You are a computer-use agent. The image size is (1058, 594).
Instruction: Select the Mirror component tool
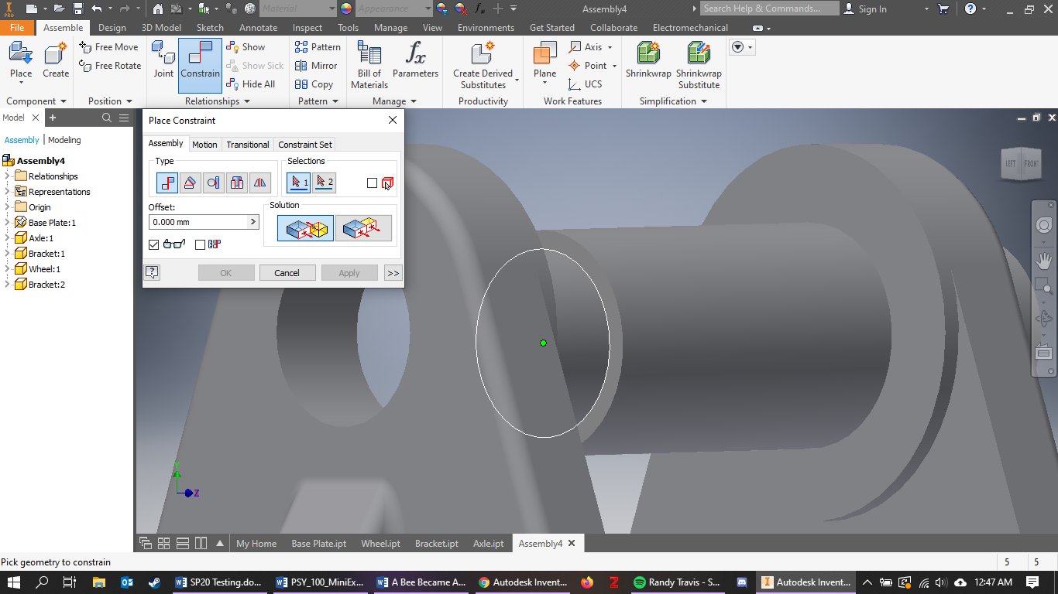click(316, 66)
